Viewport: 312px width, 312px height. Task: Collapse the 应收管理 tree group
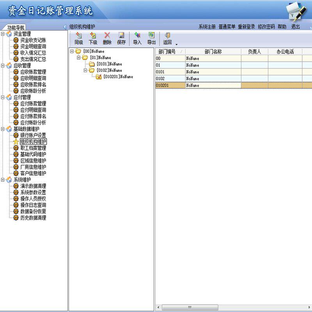3,66
